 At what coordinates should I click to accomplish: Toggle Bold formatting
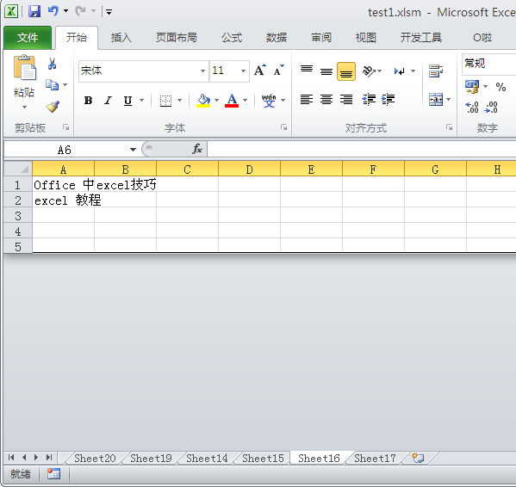[88, 100]
